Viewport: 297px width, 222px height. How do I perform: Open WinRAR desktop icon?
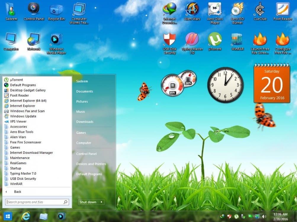[237, 41]
